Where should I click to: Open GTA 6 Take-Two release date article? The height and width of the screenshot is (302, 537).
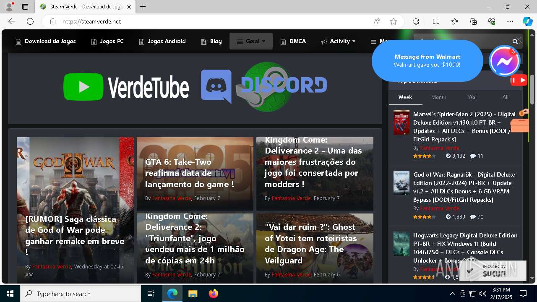(x=190, y=173)
